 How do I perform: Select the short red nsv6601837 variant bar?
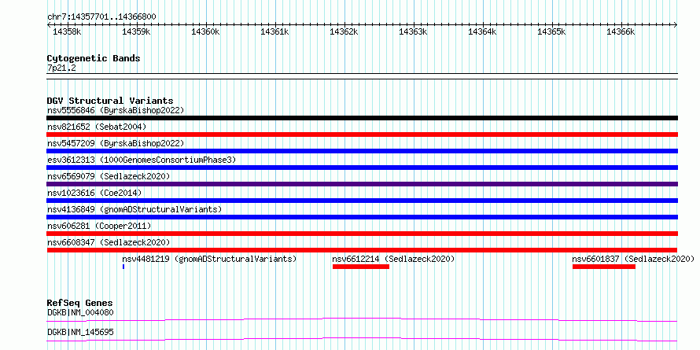[x=604, y=267]
